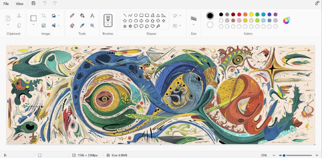Select the Pencil tool
322x158 pixels.
[x=72, y=16]
